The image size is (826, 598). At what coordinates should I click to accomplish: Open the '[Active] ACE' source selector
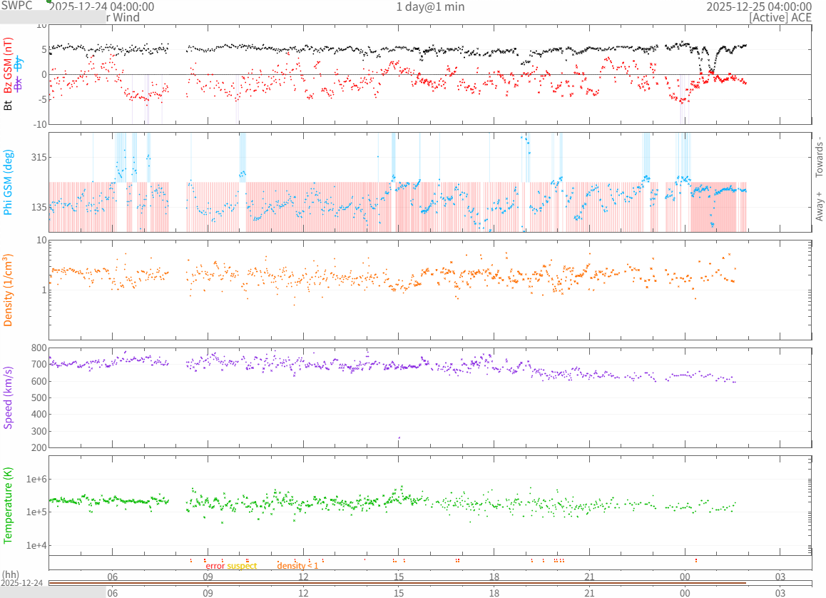[x=780, y=17]
